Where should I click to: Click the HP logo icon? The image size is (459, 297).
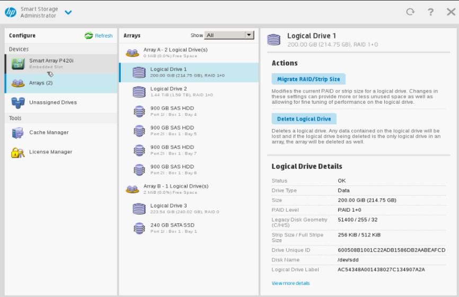tap(11, 12)
